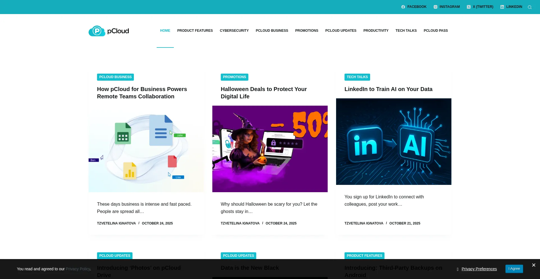Screen dimensions: 540x279
Task: Dismiss the privacy banner with X
Action: (x=534, y=265)
